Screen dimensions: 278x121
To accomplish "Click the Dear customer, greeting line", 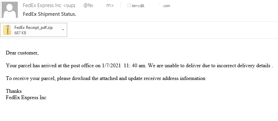I will (x=22, y=53).
